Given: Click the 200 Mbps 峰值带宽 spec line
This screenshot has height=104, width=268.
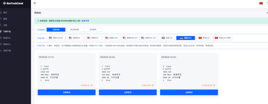Looking at the screenshot, I should pyautogui.click(x=50, y=75).
